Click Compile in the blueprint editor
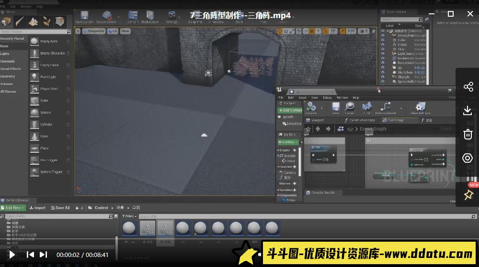The width and height of the screenshot is (479, 267). click(311, 108)
